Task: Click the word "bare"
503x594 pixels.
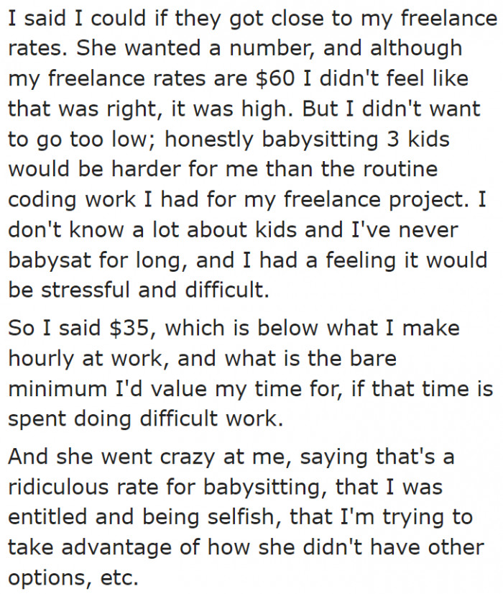Action: [372, 357]
